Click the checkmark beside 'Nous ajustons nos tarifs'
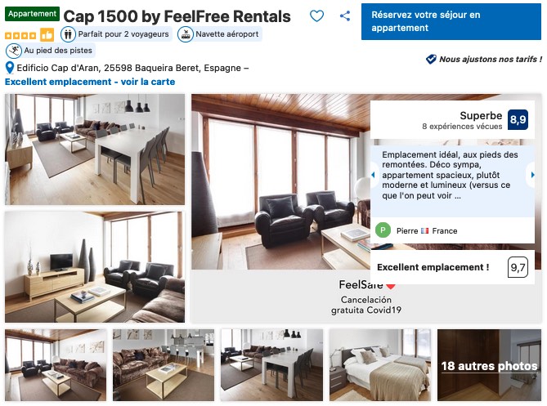Viewport: 547px width, 406px height. point(431,59)
